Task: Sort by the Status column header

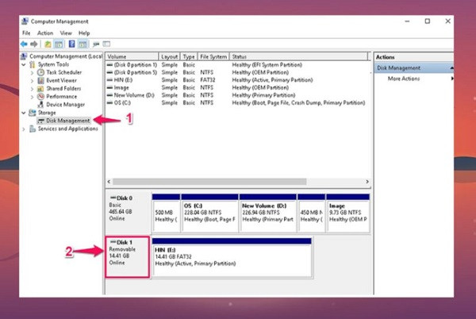Action: (x=298, y=56)
